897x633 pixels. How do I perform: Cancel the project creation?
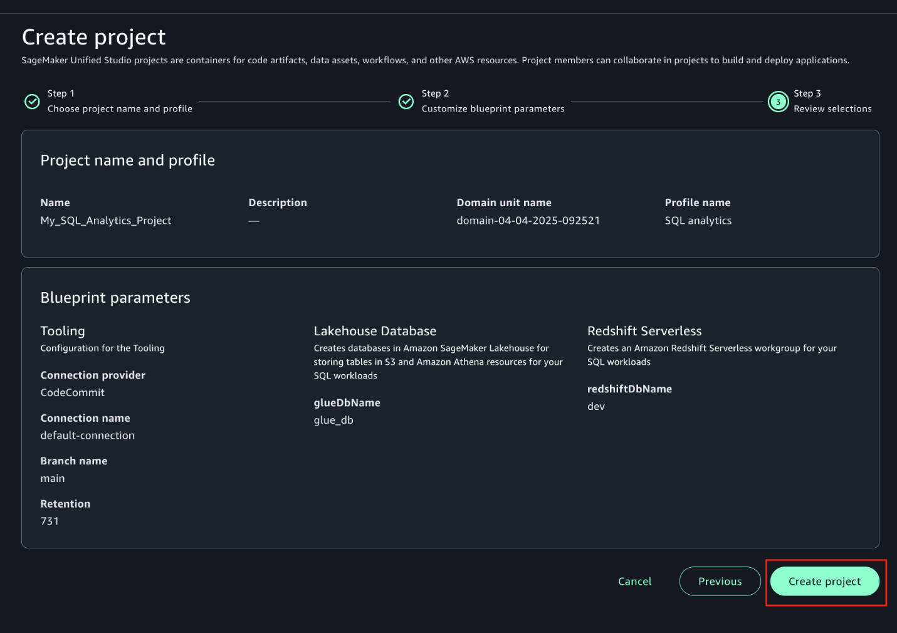(634, 581)
